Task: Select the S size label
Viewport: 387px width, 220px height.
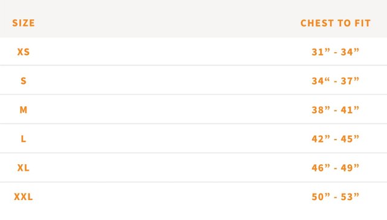Action: [x=24, y=81]
